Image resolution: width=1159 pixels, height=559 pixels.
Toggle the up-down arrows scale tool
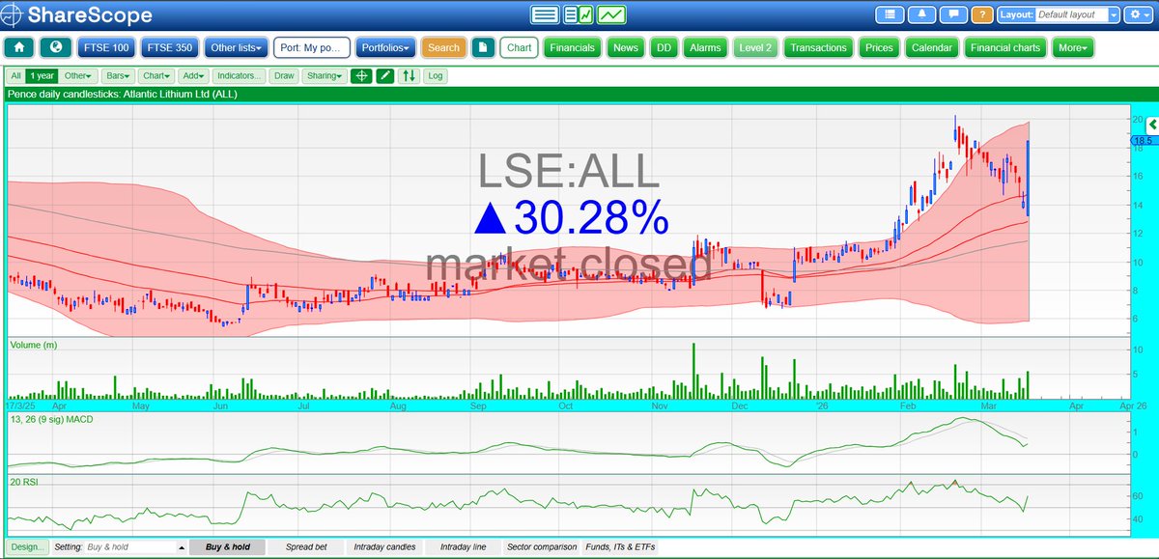(x=409, y=75)
